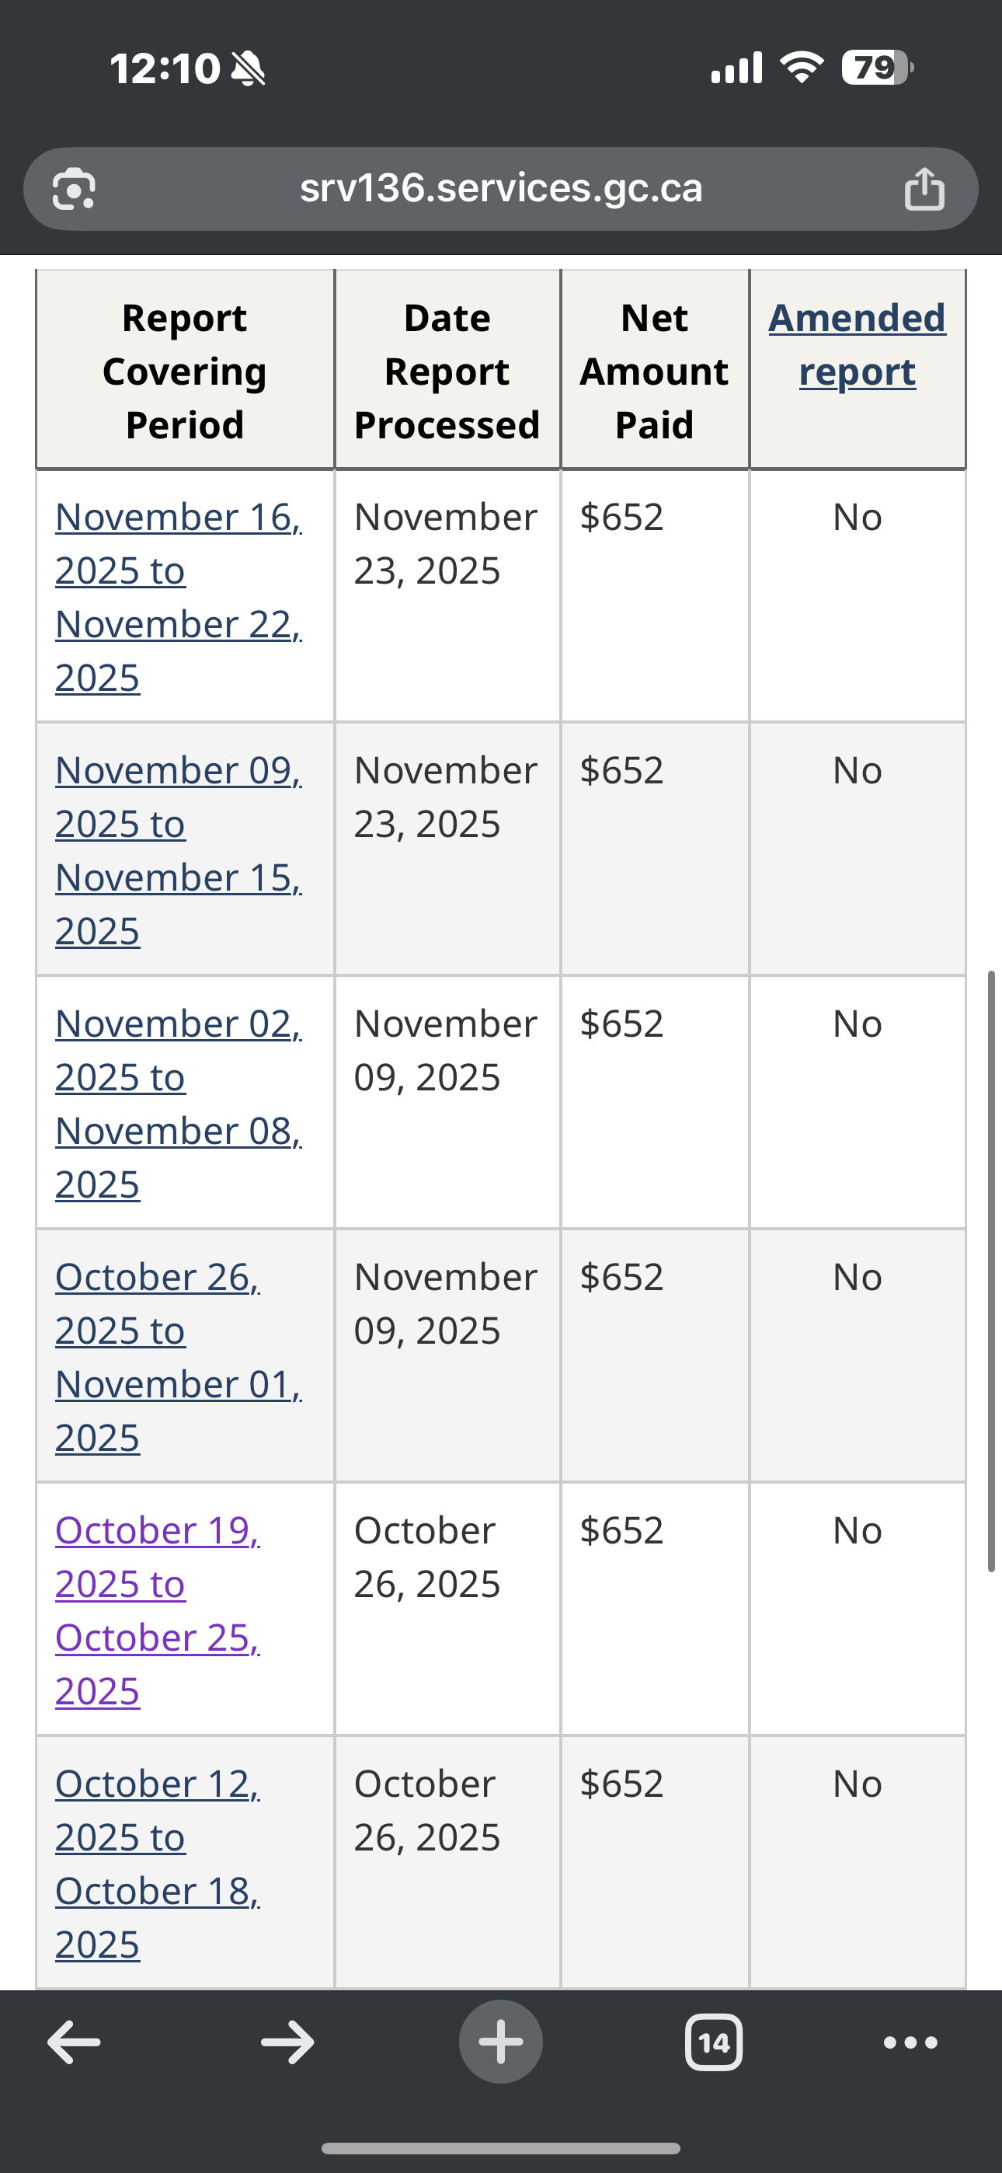Viewport: 1002px width, 2173px height.
Task: Open a new tab with plus button
Action: point(501,2042)
